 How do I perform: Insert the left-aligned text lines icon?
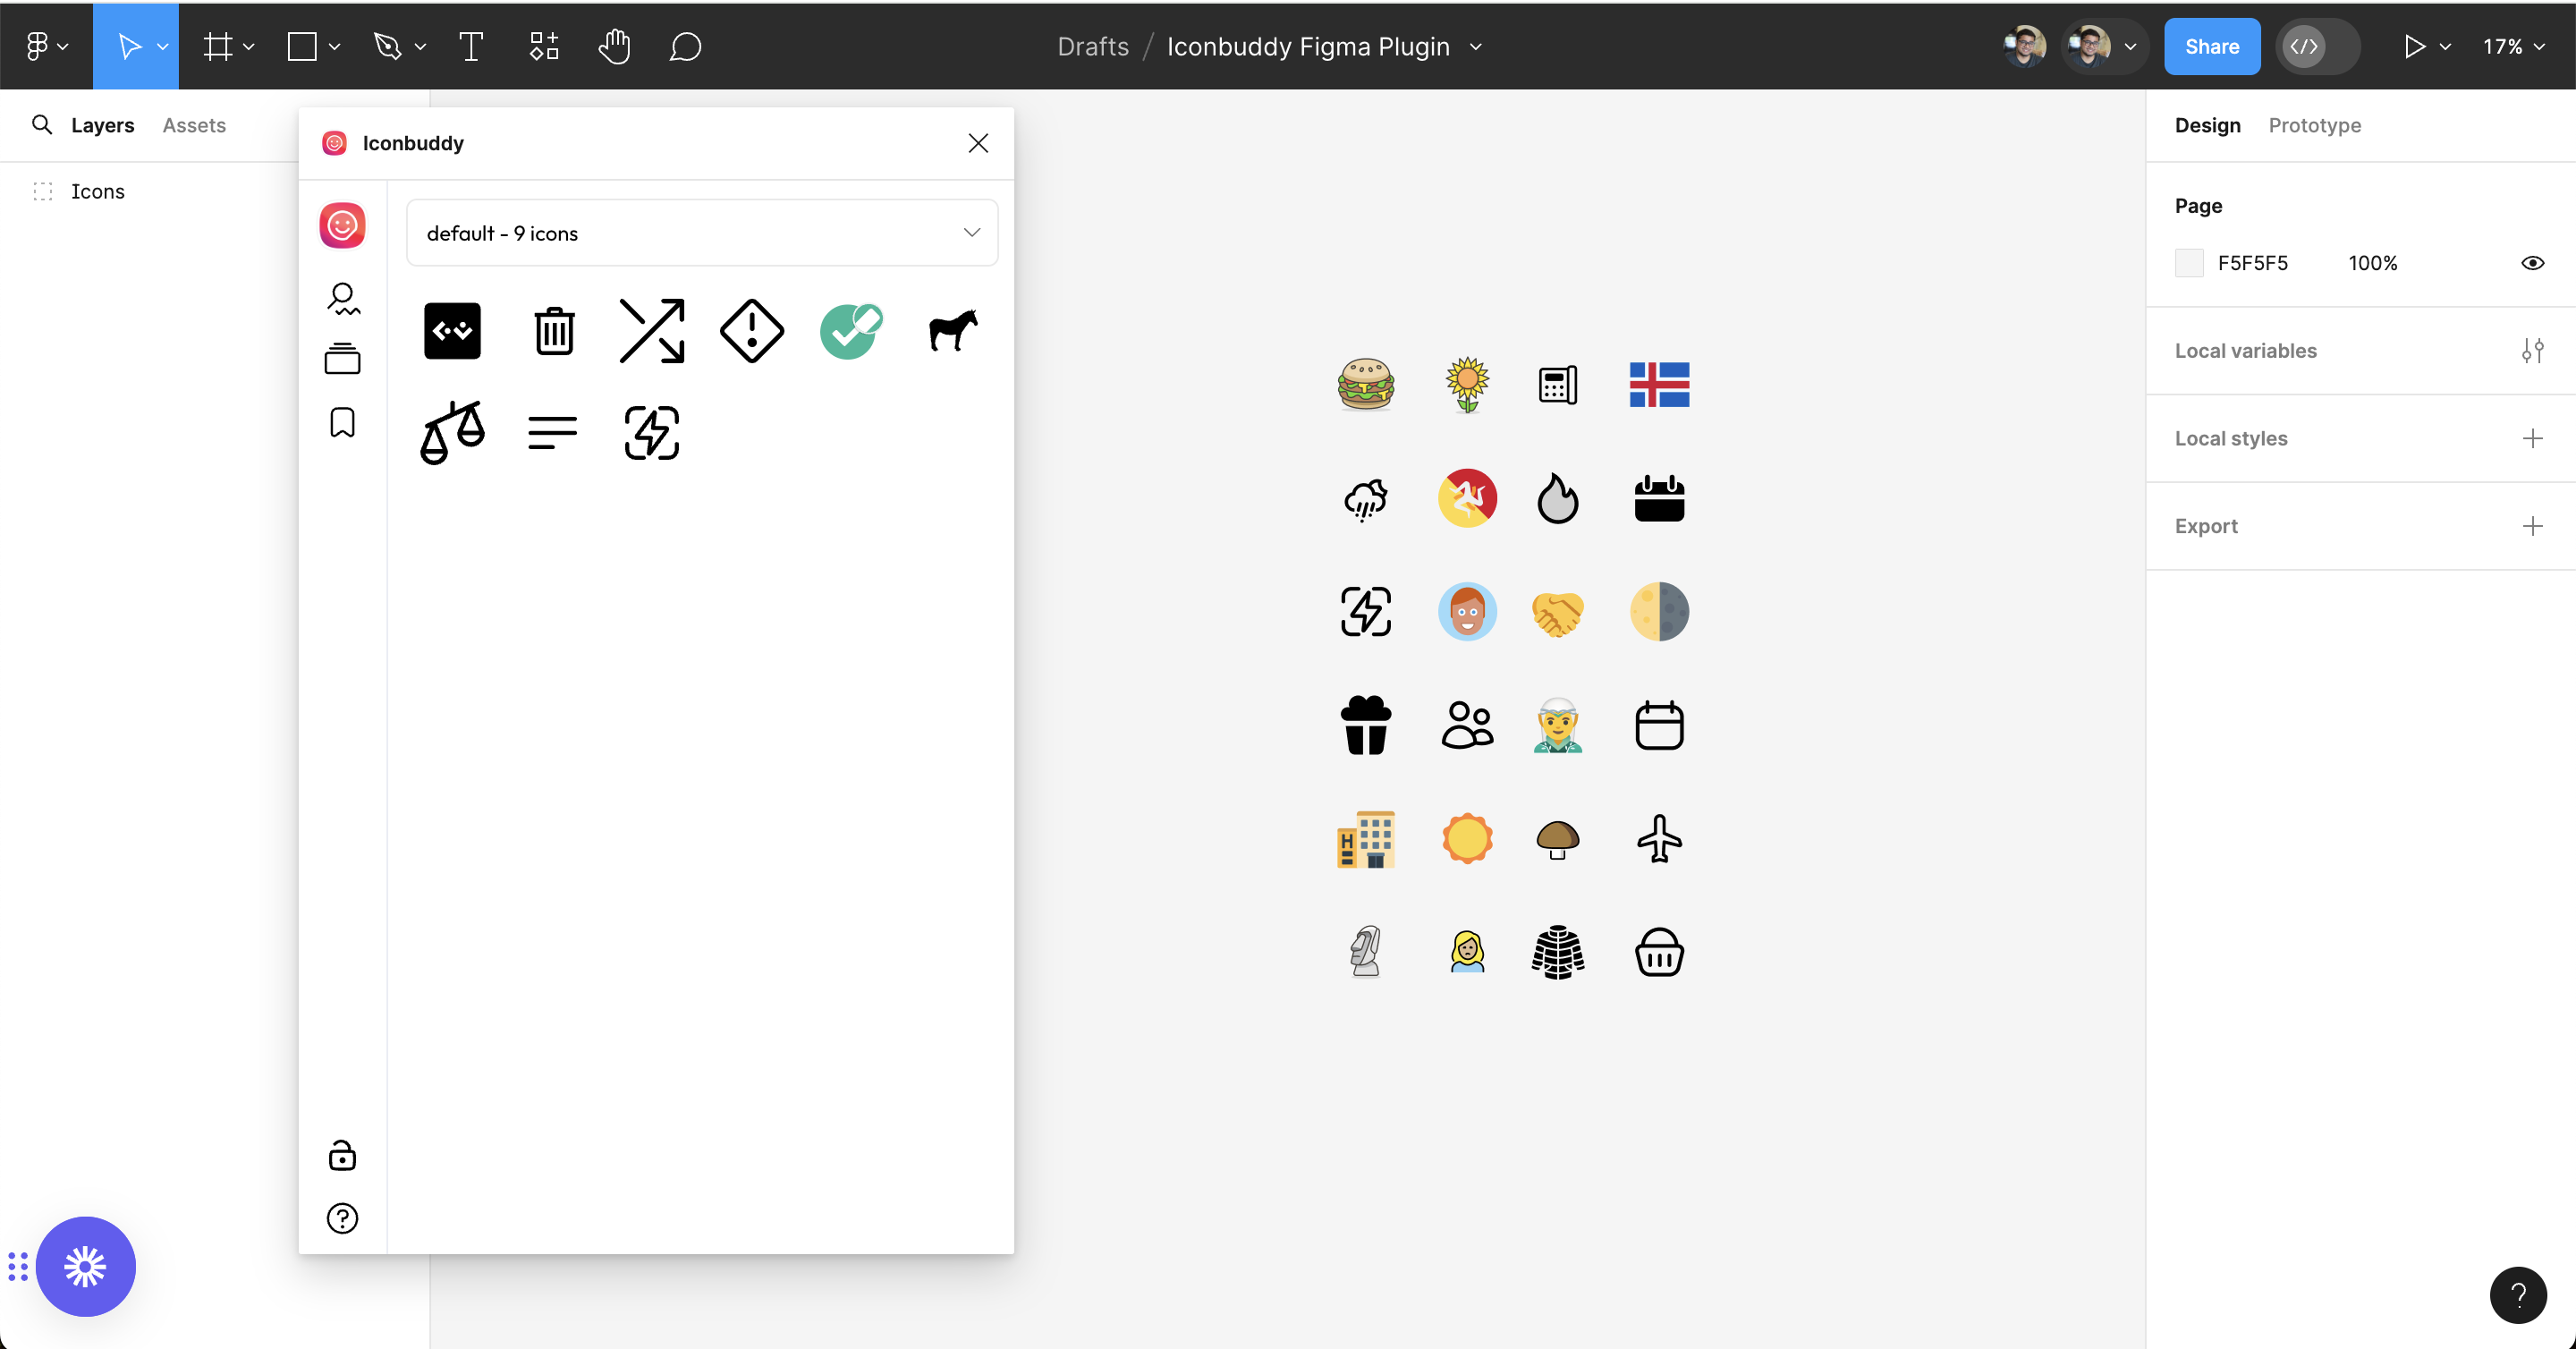coord(552,433)
